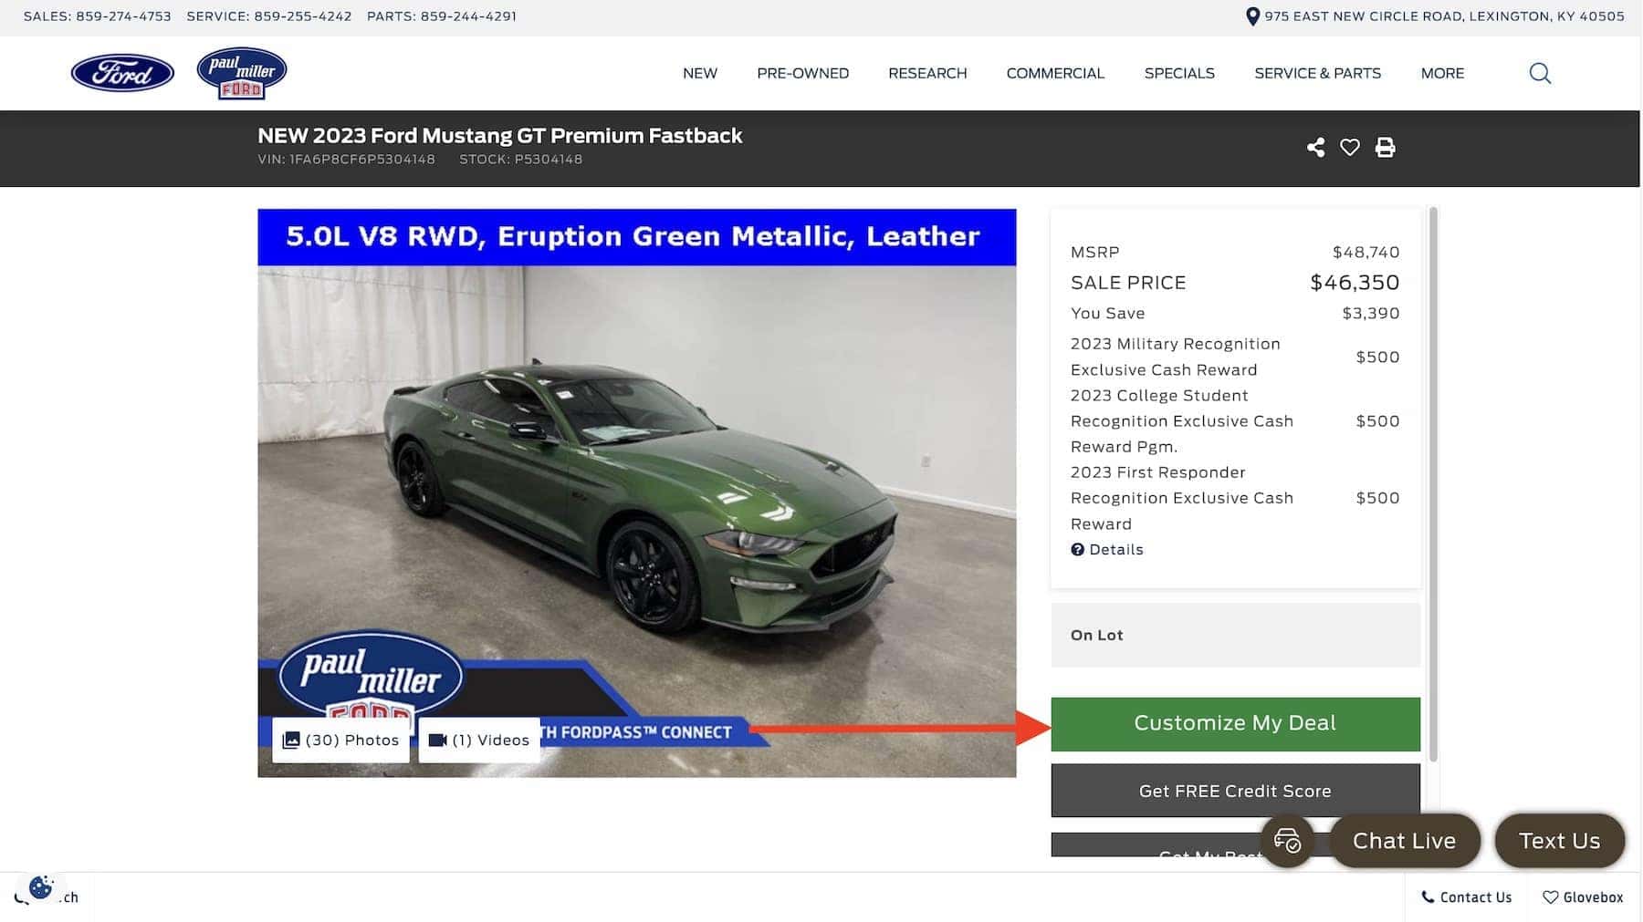Open the site search magnifier icon
The width and height of the screenshot is (1643, 922).
pos(1540,73)
